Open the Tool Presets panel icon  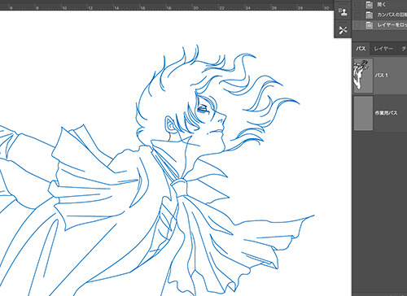pyautogui.click(x=343, y=30)
